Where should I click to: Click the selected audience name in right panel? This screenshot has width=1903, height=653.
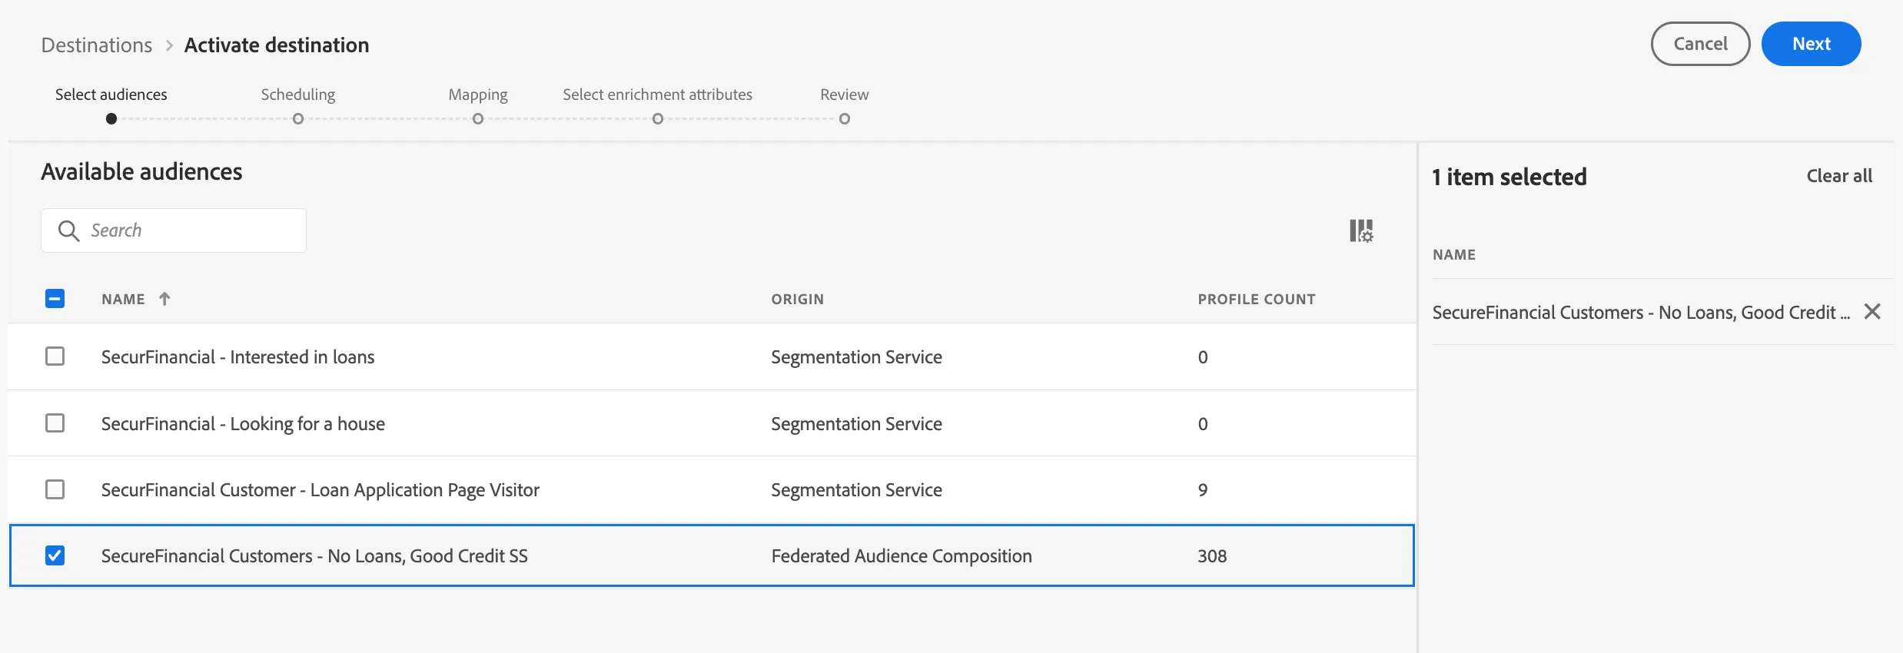click(x=1641, y=313)
